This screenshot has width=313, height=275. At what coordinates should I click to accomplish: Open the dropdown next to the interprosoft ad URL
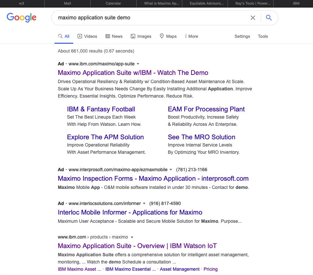click(x=171, y=170)
